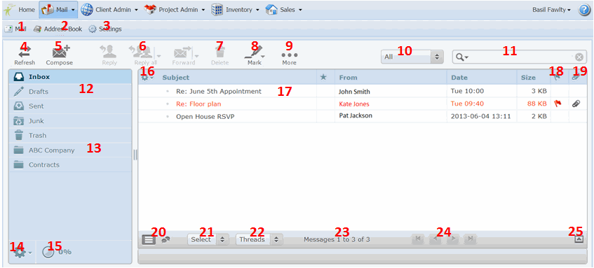Click the flag column header
The width and height of the screenshot is (594, 268).
(x=558, y=77)
